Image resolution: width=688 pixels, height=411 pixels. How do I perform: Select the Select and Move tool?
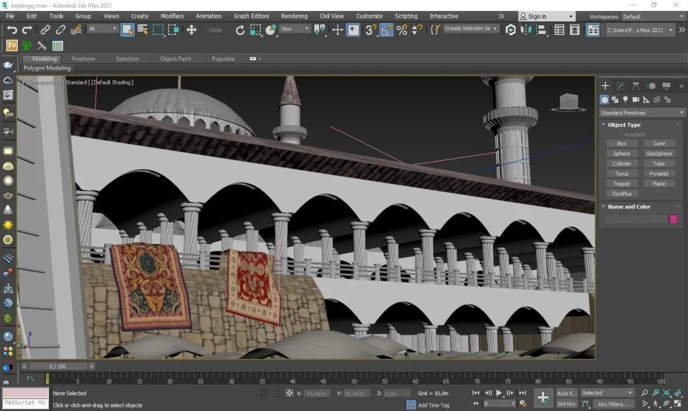(191, 30)
